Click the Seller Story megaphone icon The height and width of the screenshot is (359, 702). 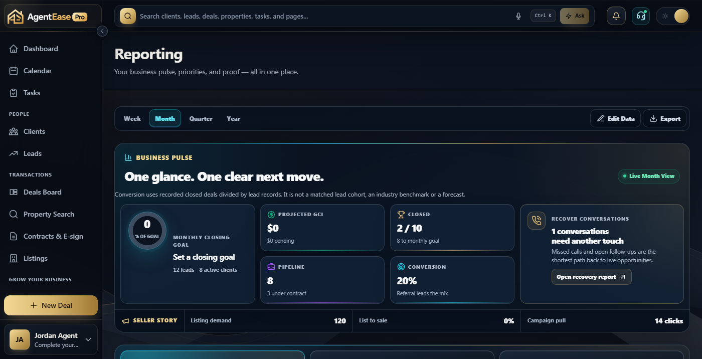click(x=125, y=320)
